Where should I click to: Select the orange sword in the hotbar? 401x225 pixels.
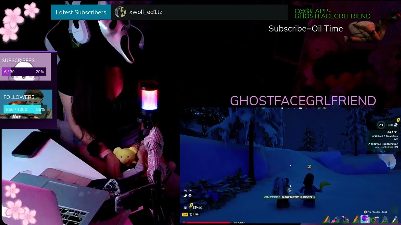326,220
